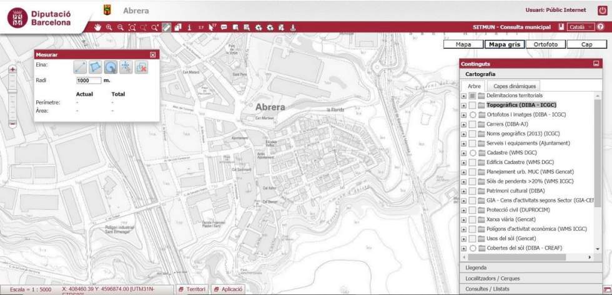Enable the Carrers (DIBA-AJ) layer checkbox
Image resolution: width=612 pixels, height=295 pixels.
tap(473, 124)
